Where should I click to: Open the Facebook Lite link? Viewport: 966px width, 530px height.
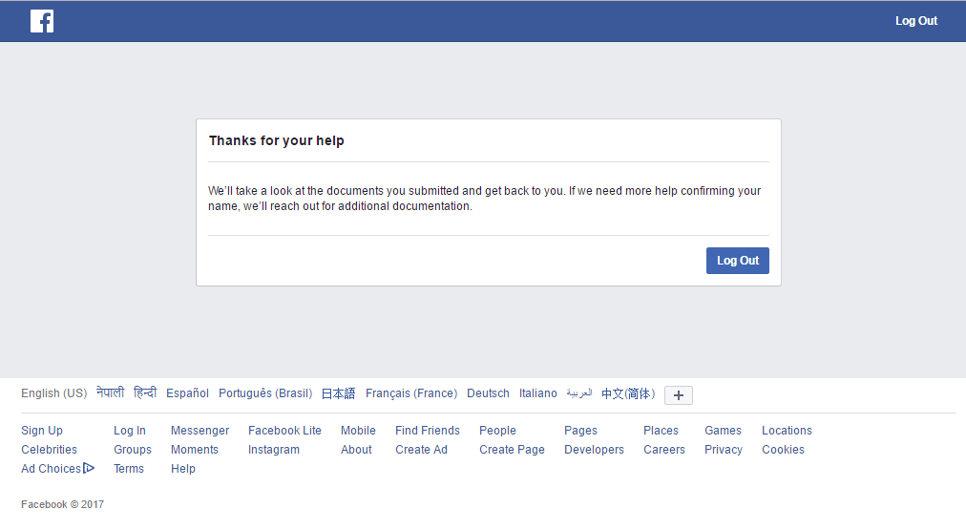[284, 431]
